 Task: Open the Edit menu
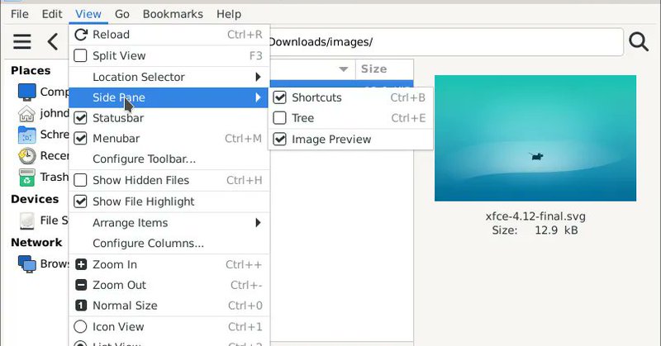tap(52, 14)
